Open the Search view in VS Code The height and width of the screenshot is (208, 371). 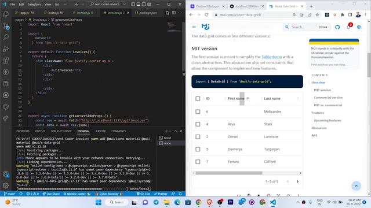point(6,37)
